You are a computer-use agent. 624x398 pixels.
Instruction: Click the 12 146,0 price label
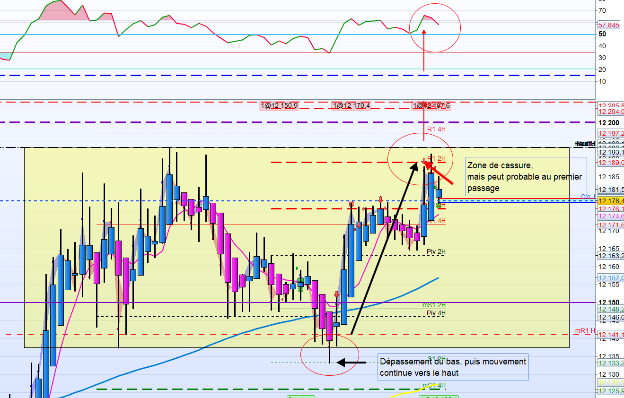click(x=611, y=317)
